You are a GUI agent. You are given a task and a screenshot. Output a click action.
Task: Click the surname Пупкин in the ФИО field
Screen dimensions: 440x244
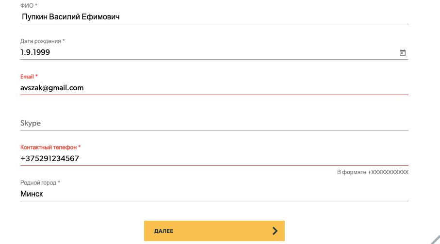tap(35, 17)
